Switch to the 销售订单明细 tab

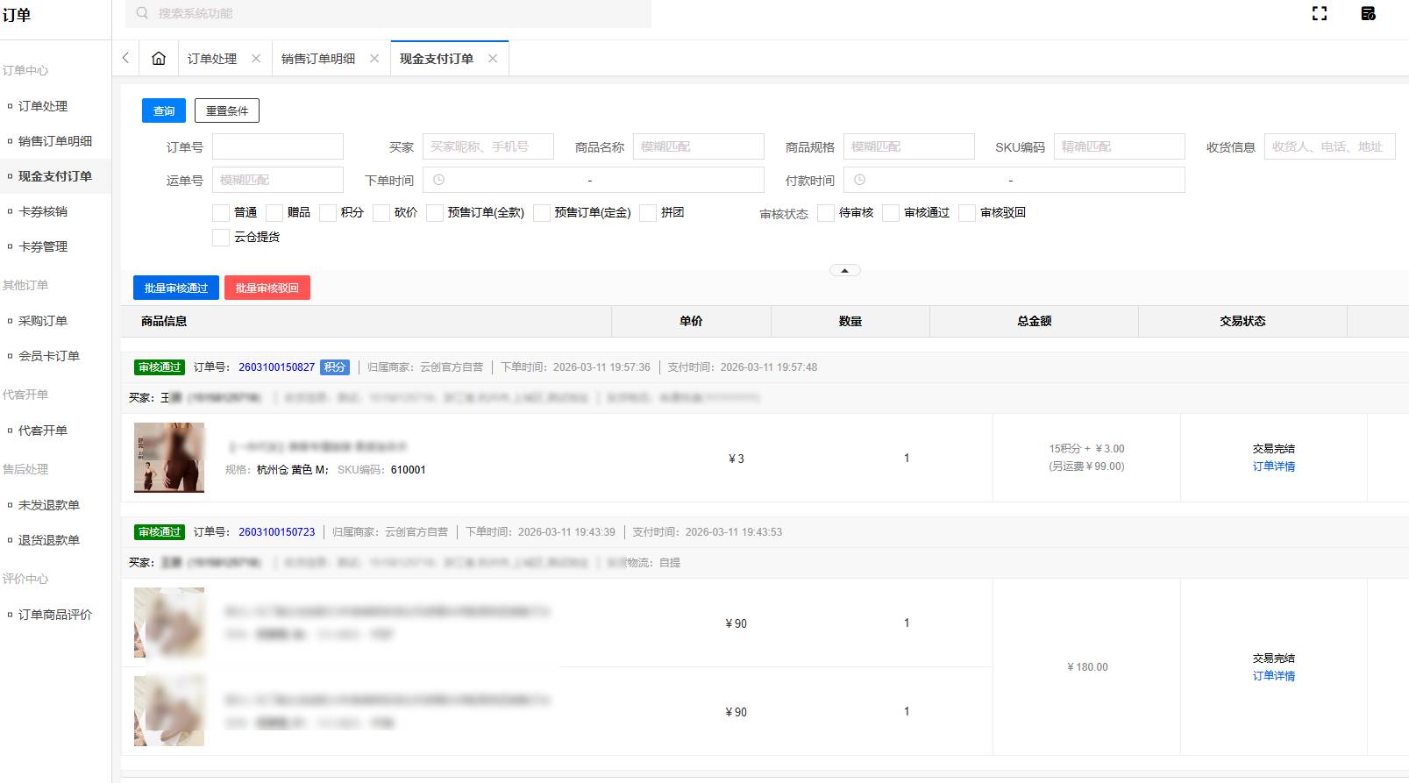[x=318, y=59]
